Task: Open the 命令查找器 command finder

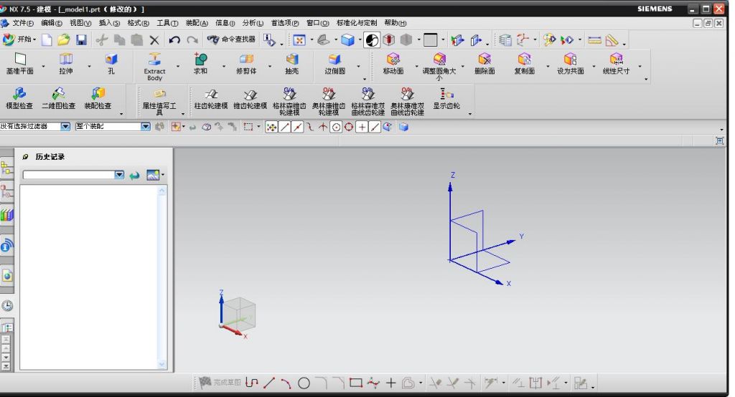Action: (231, 40)
